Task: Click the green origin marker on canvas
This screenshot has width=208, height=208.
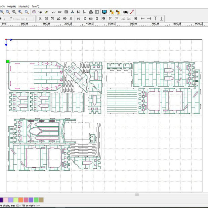Action: 8,61
